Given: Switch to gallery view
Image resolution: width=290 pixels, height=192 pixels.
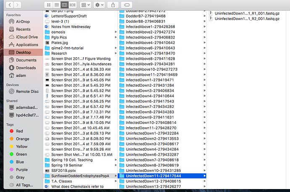Looking at the screenshot, I should [73, 5].
